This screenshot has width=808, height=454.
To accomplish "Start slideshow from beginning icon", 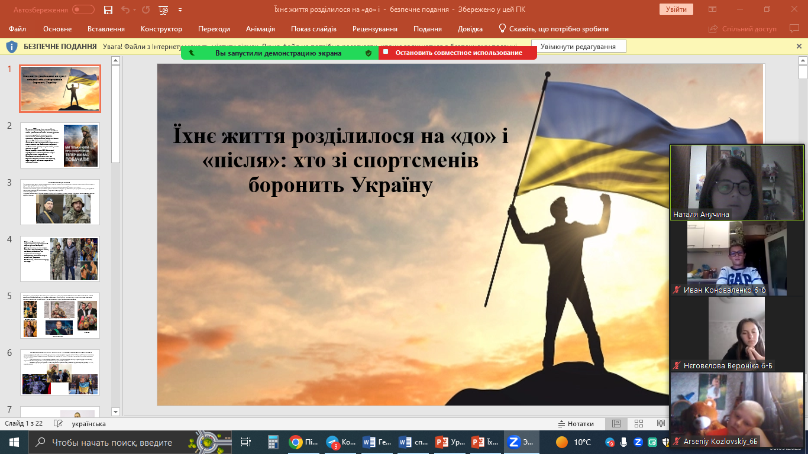I will 164,9.
